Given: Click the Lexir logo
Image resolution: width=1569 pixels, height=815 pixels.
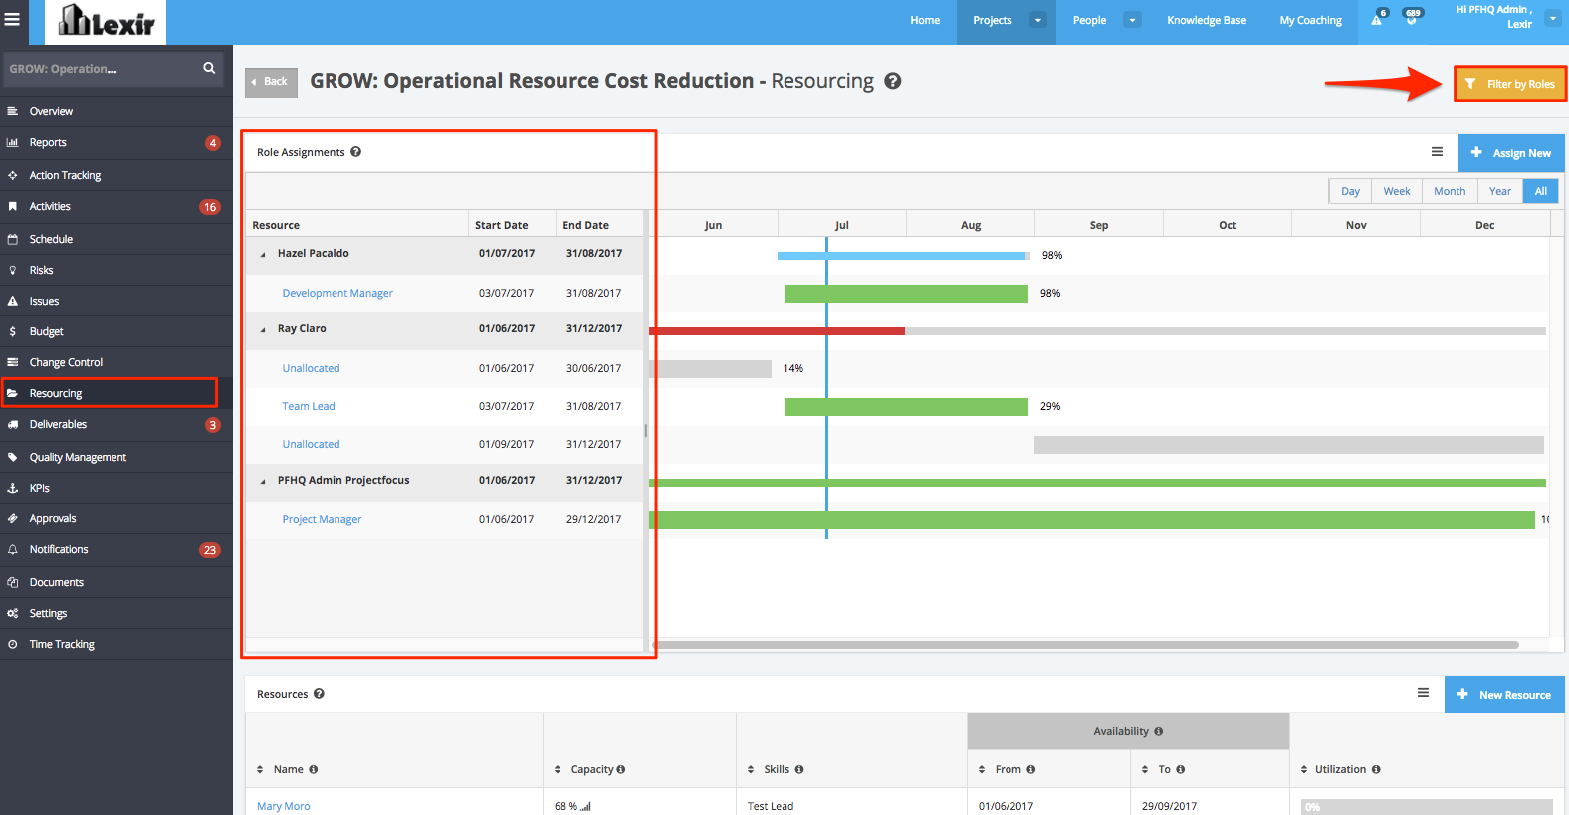Looking at the screenshot, I should [x=106, y=21].
